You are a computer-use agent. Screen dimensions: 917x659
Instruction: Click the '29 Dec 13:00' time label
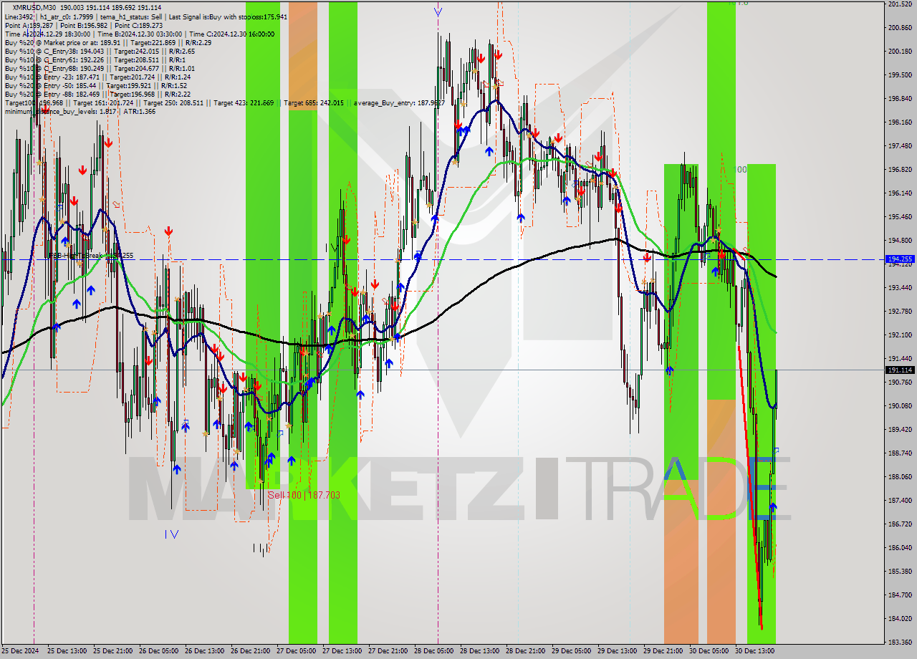click(x=617, y=651)
